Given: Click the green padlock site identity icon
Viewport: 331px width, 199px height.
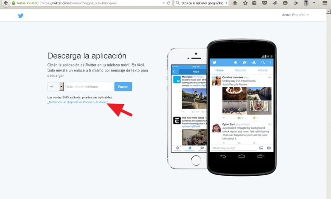Looking at the screenshot, I should click(x=14, y=3).
